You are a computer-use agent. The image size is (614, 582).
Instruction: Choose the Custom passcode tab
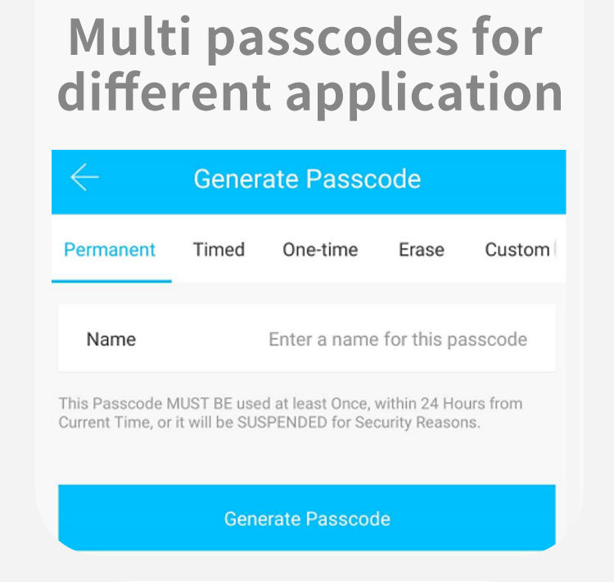click(517, 250)
